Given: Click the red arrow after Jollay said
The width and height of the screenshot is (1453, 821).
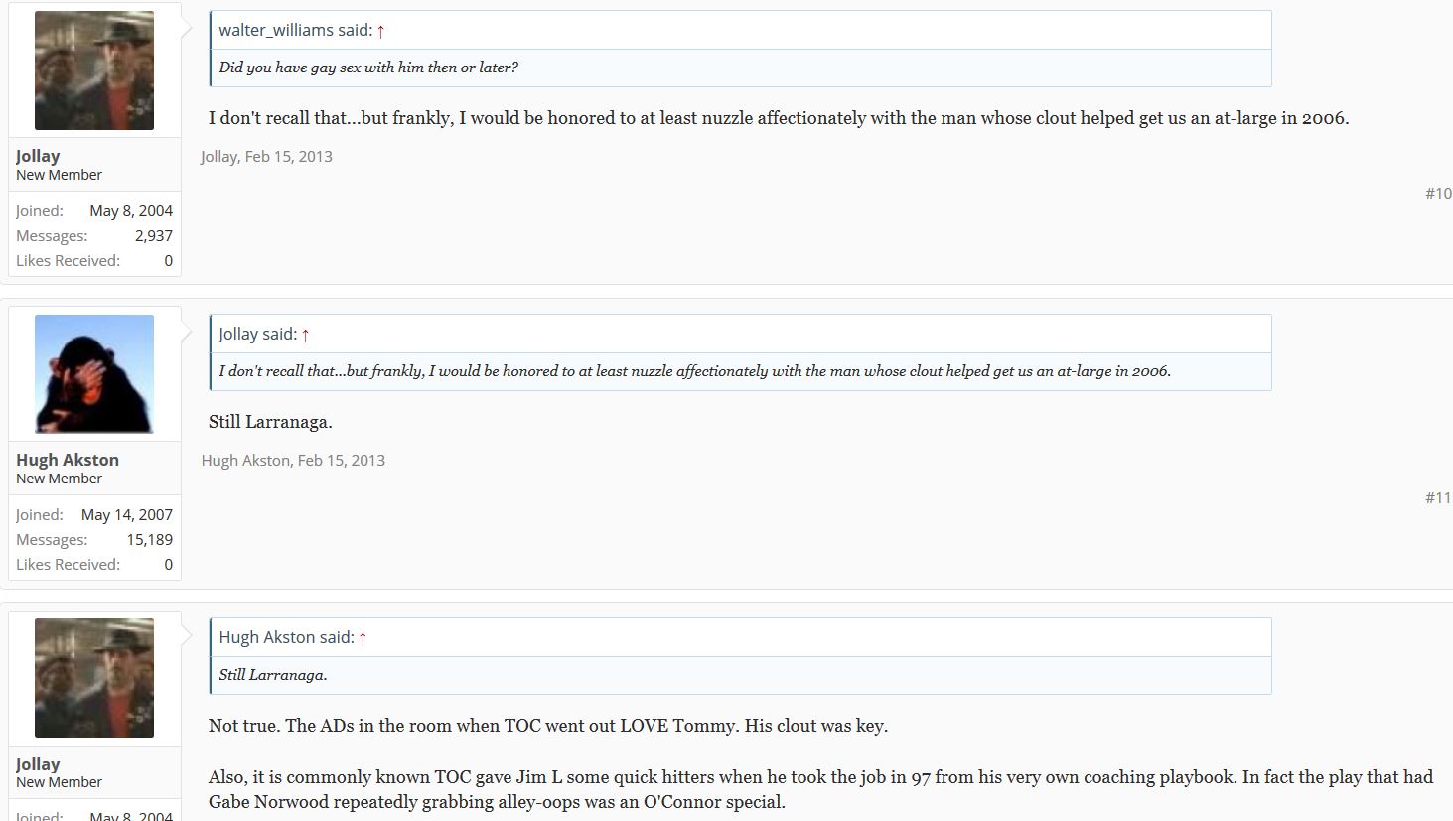Looking at the screenshot, I should tap(305, 335).
